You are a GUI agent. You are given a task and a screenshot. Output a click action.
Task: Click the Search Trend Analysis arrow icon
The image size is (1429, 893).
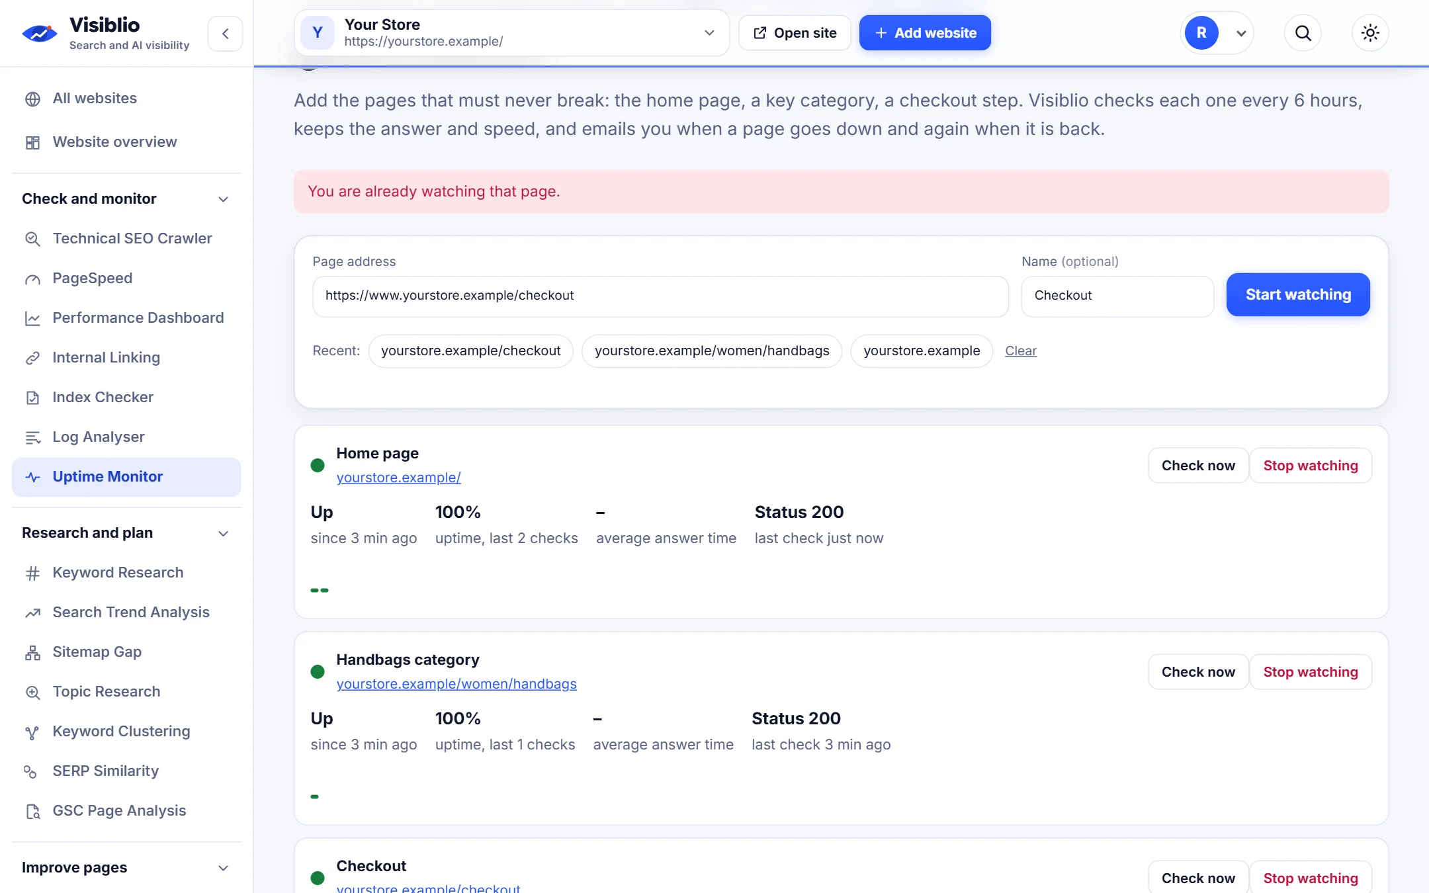[x=32, y=613]
